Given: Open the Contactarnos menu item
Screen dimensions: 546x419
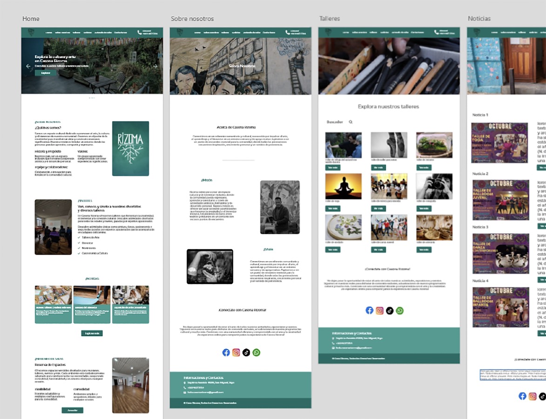Looking at the screenshot, I should [121, 33].
